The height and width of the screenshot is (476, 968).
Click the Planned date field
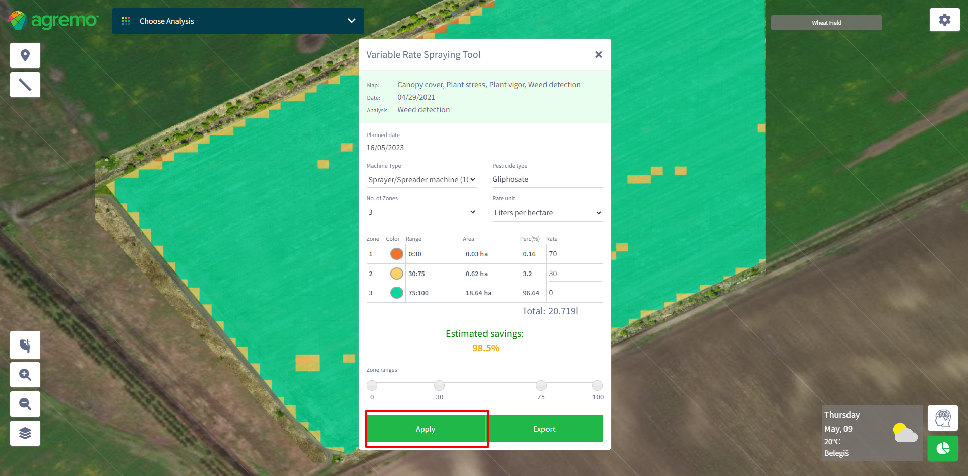421,148
